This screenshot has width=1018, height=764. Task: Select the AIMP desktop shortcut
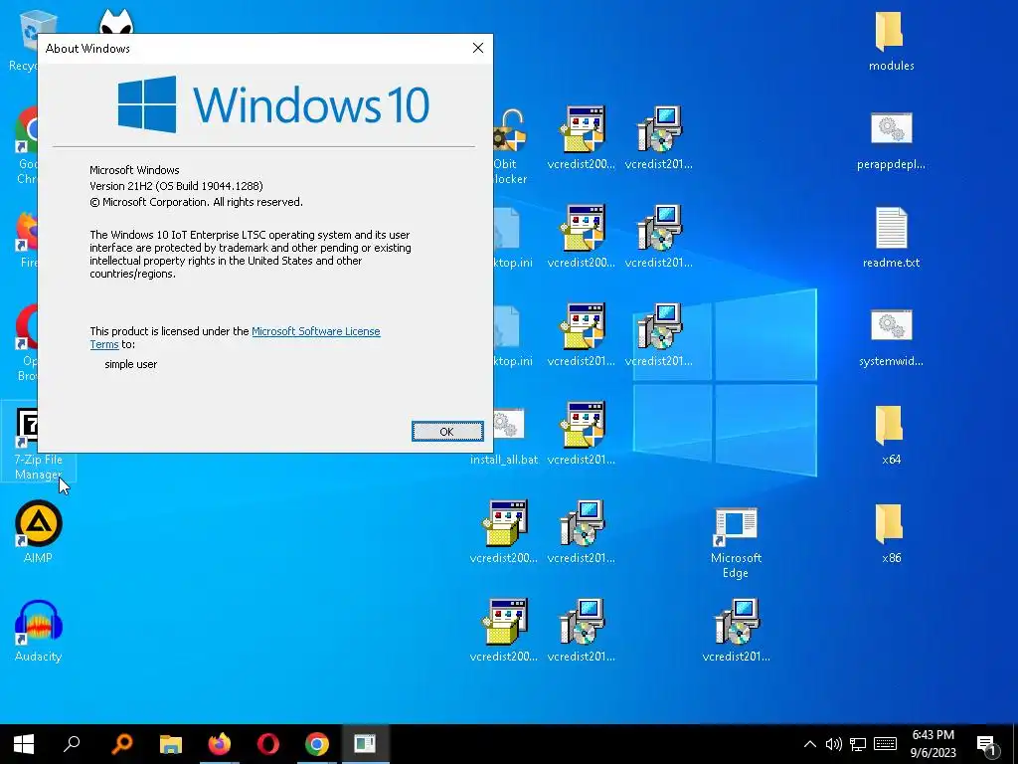tap(39, 531)
